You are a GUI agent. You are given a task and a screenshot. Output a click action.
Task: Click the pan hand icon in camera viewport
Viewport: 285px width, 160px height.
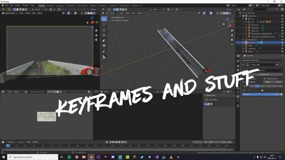tap(96, 35)
